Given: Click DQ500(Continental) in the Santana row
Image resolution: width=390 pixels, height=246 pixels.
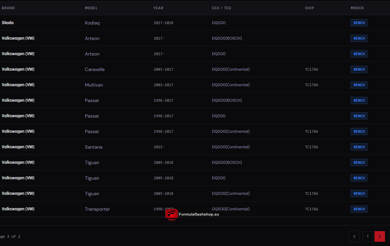Looking at the screenshot, I should pos(230,147).
